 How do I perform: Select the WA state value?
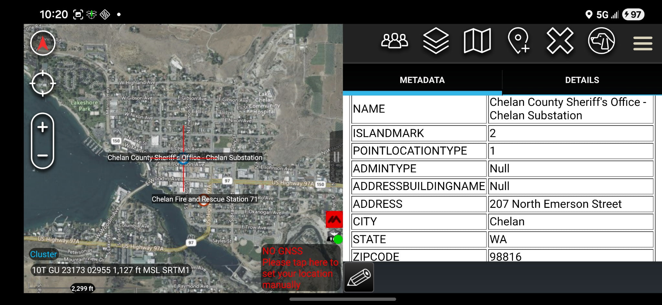coord(571,239)
